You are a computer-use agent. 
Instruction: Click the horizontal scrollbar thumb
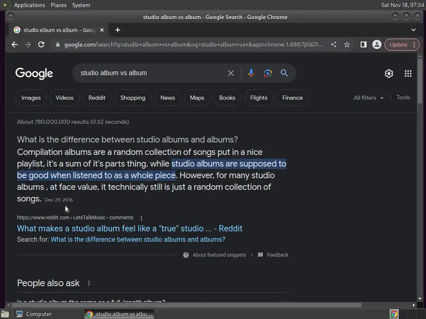coord(186,305)
